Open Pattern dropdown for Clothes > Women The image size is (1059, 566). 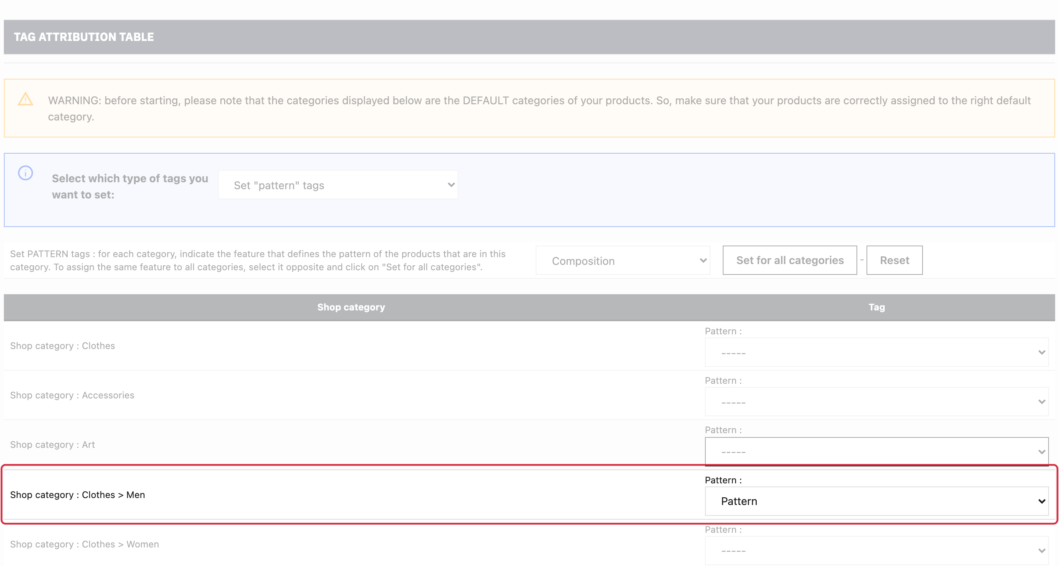click(877, 551)
